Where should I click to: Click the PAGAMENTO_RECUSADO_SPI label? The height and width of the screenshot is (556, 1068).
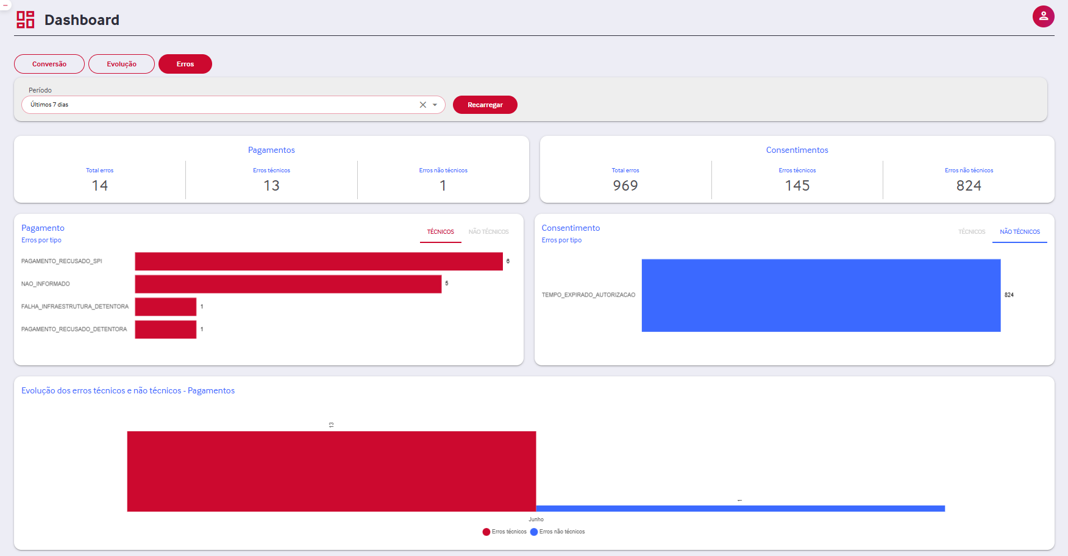click(x=62, y=261)
